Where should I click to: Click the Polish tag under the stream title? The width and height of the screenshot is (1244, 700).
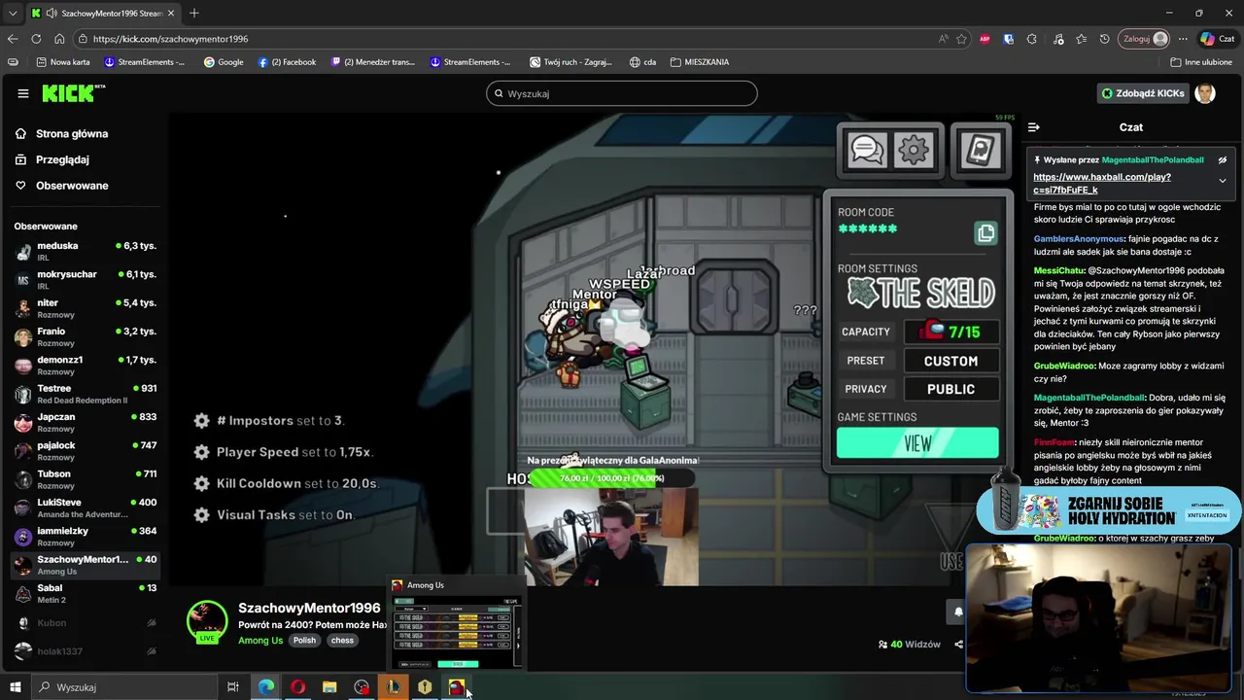[304, 641]
